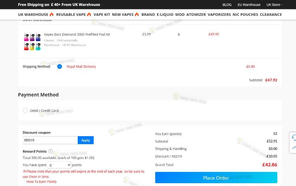Expand the UK Store selector
Image resolution: width=296 pixels, height=186 pixels.
pyautogui.click(x=274, y=5)
